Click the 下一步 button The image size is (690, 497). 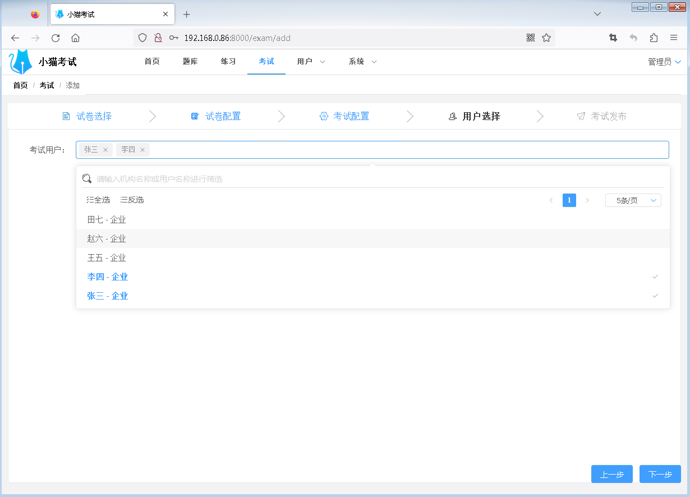pos(660,474)
